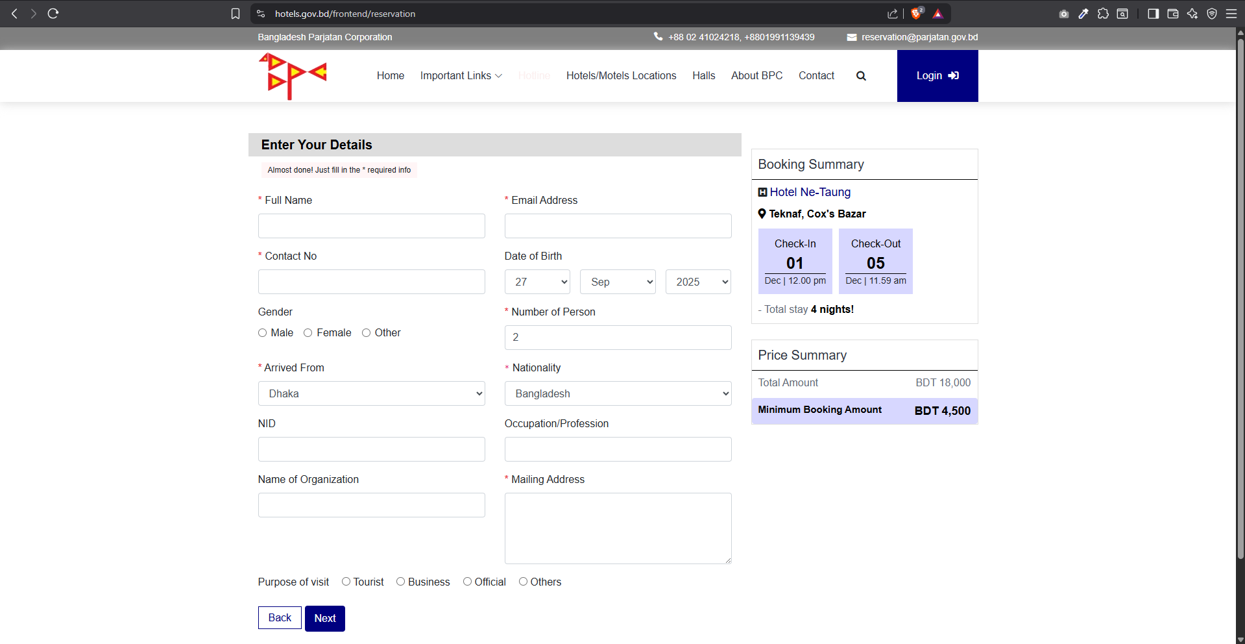
Task: Open the Brave Shields lion icon
Action: coord(916,14)
